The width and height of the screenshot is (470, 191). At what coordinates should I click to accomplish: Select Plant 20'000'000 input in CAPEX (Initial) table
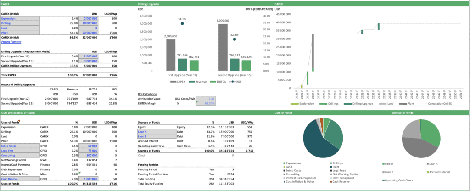[x=89, y=33]
